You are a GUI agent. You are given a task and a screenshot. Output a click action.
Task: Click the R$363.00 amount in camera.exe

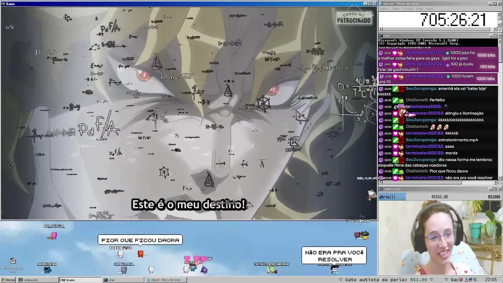440,197
